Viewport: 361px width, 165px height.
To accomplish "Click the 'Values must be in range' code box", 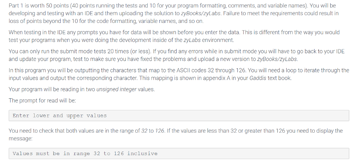I will [179, 153].
